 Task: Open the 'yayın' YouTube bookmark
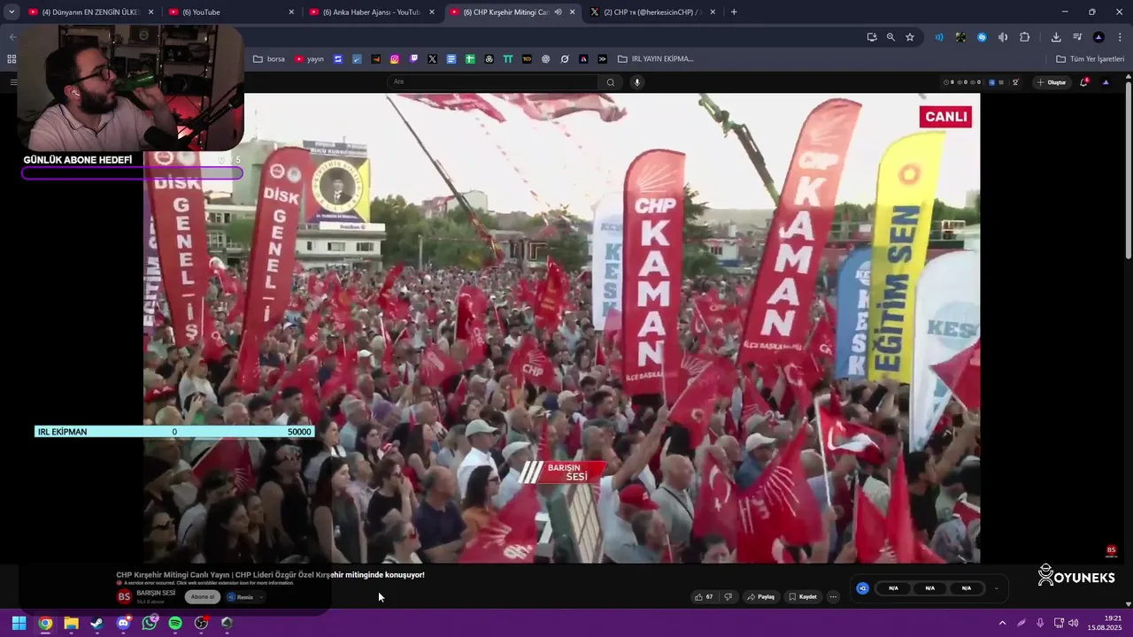[309, 59]
